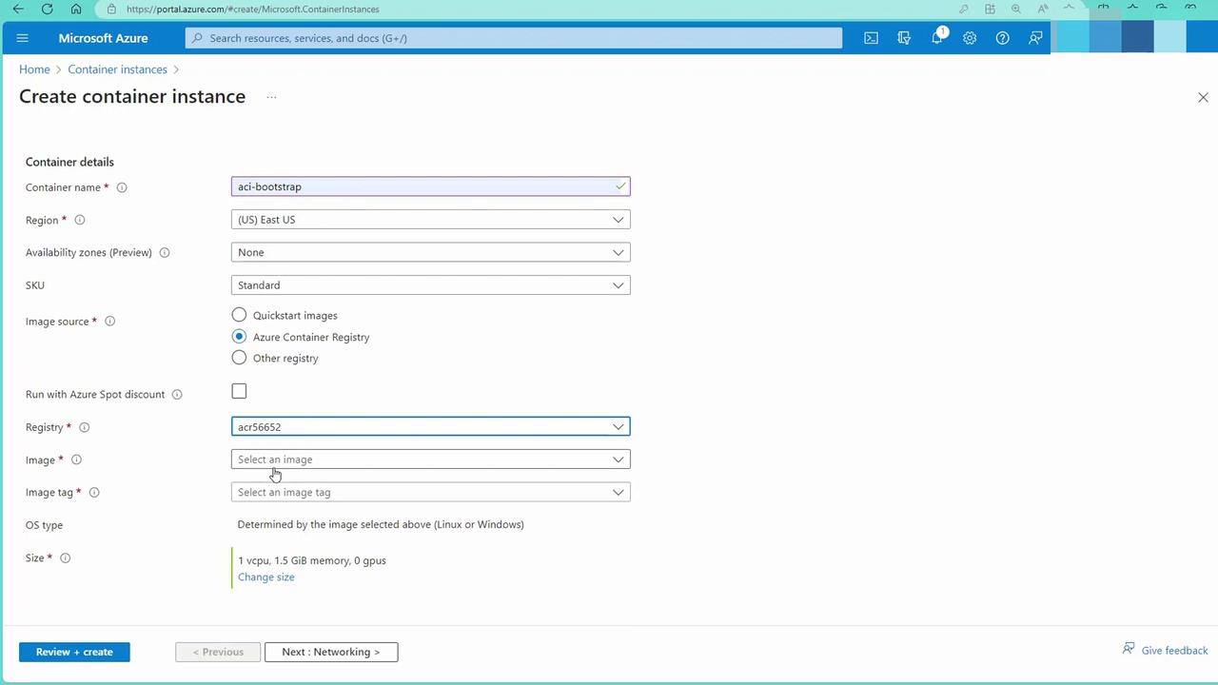Show info tooltip for Registry
The width and height of the screenshot is (1218, 685).
tap(84, 428)
